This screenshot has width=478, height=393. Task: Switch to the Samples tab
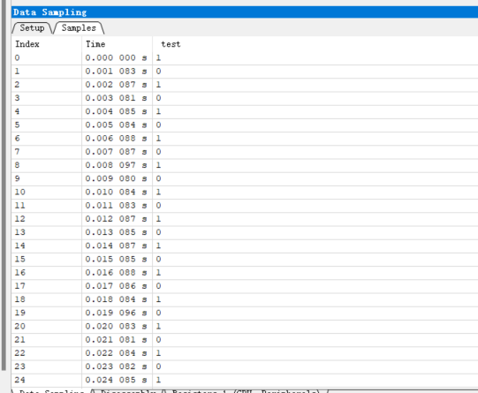tap(79, 28)
